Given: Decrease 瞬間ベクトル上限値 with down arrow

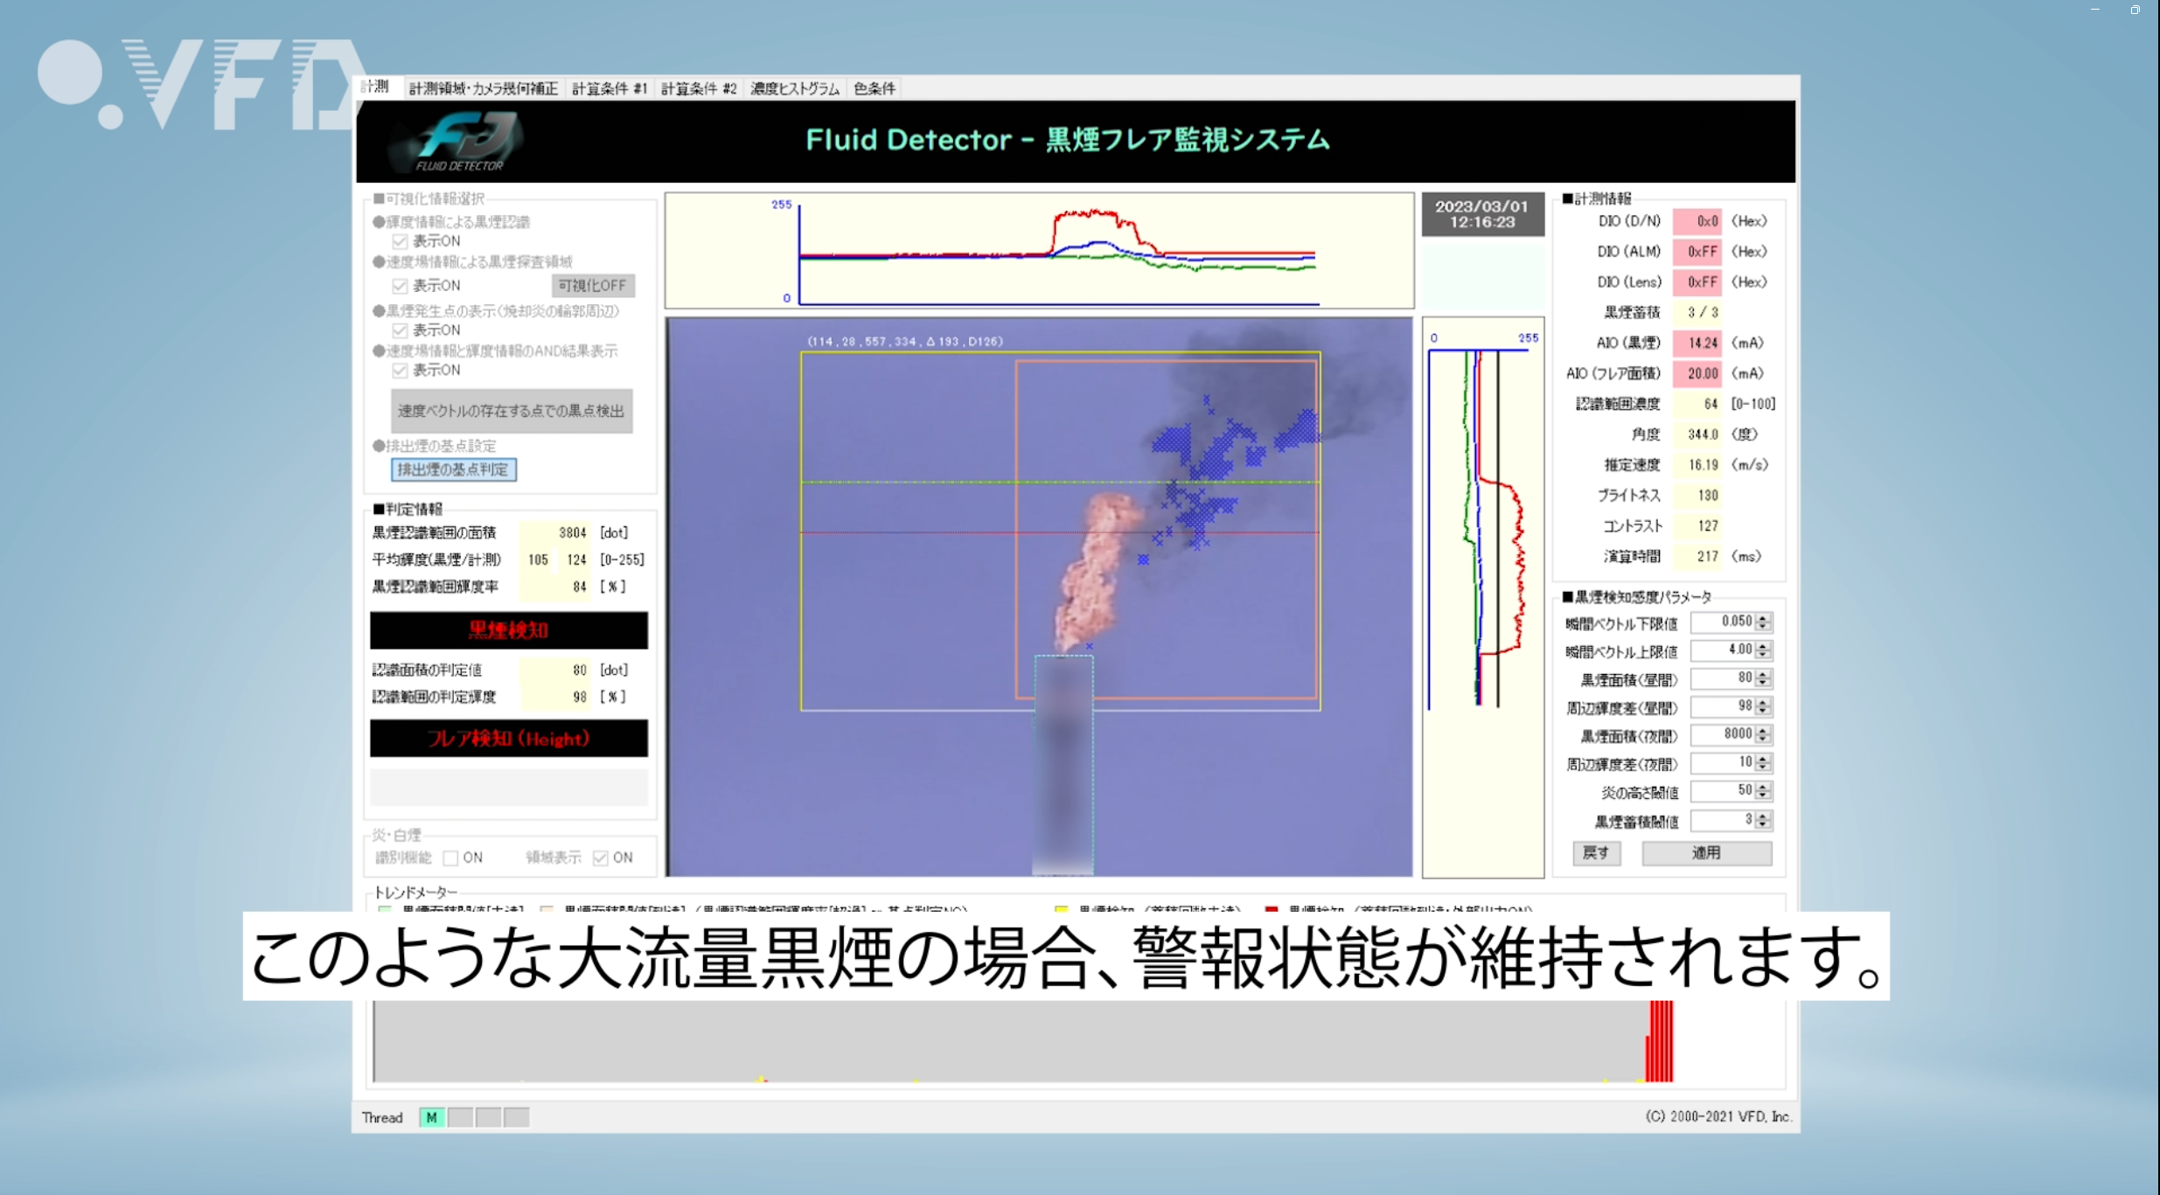Looking at the screenshot, I should [x=1763, y=655].
